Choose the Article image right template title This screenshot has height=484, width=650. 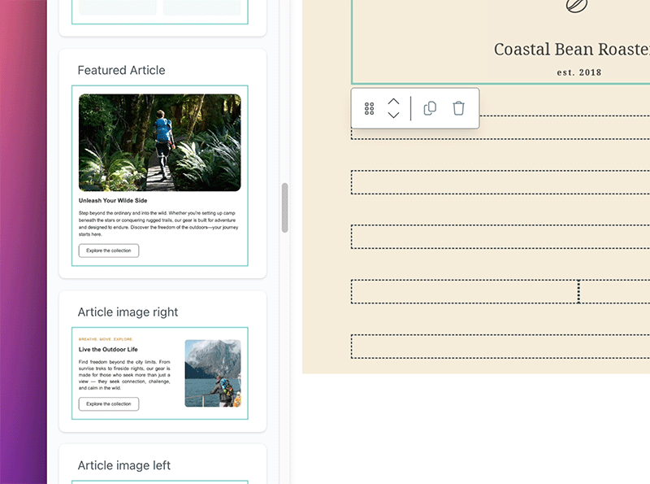[x=128, y=312]
